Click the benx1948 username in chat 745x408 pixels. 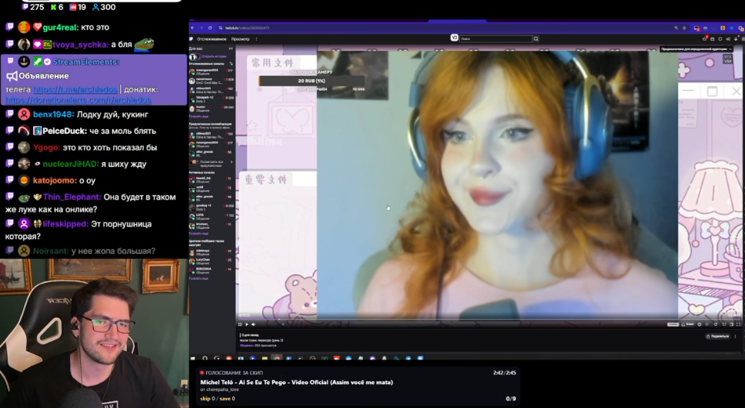click(x=53, y=114)
